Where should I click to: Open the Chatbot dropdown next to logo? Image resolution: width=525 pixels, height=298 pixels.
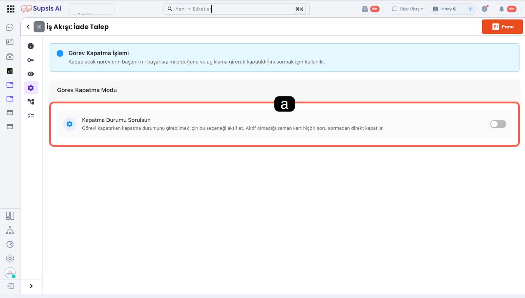tap(91, 9)
